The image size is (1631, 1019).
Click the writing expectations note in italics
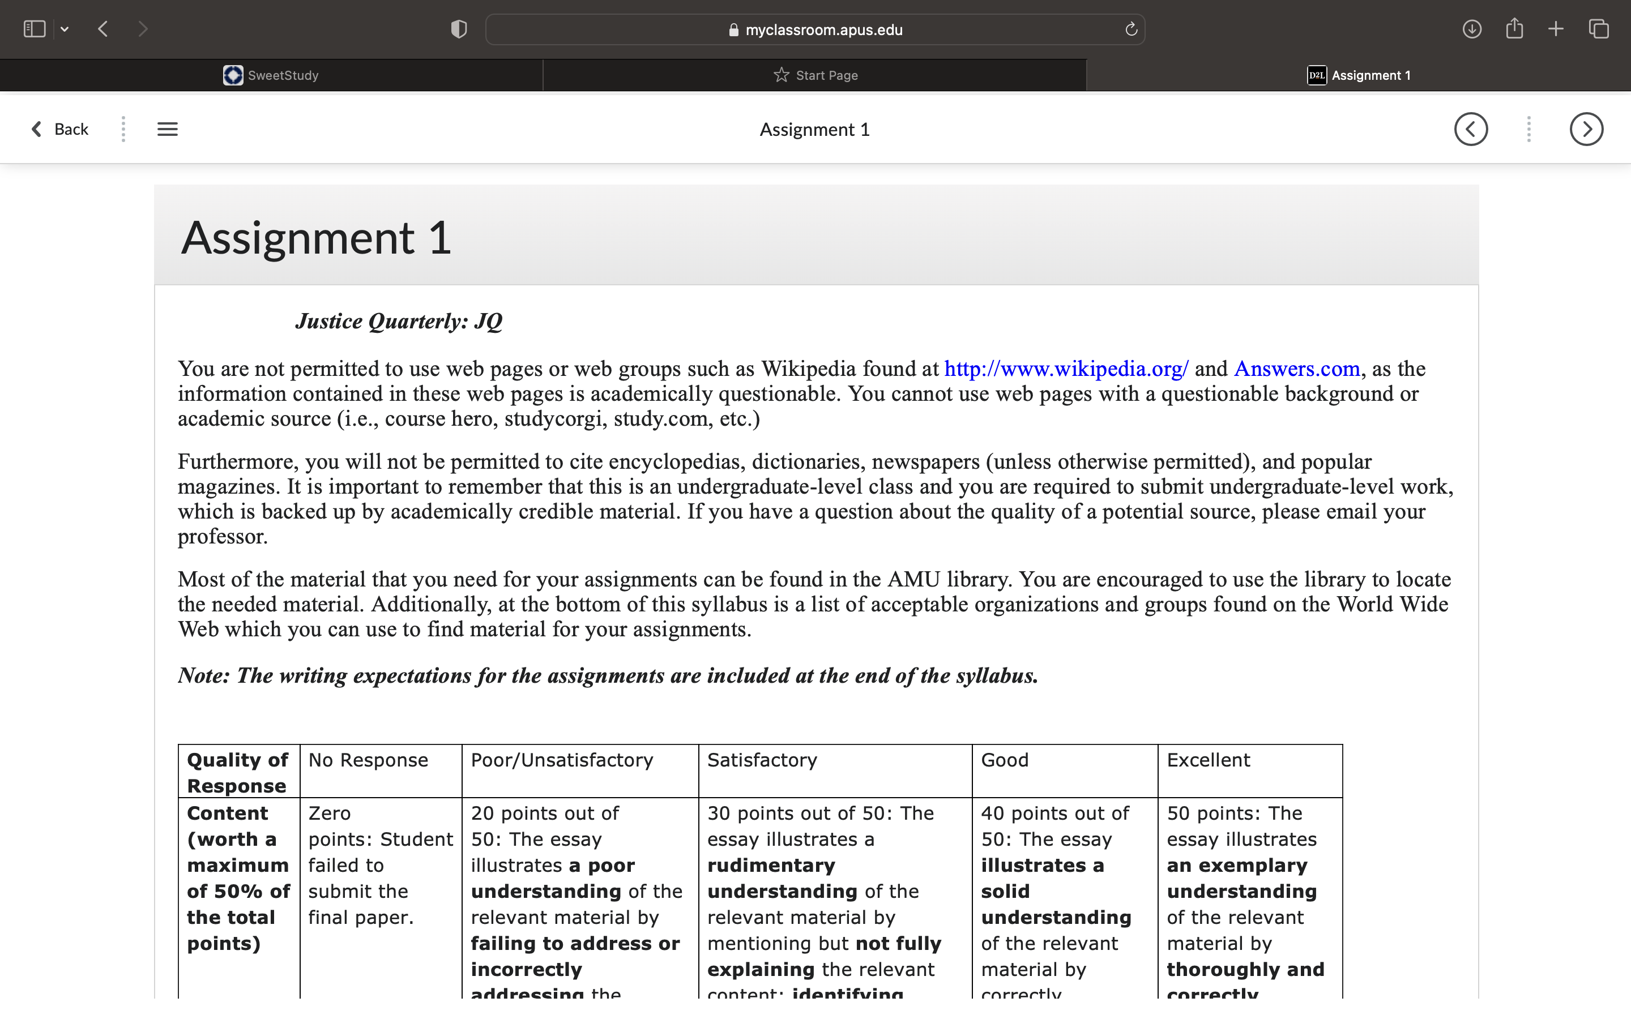click(x=608, y=675)
